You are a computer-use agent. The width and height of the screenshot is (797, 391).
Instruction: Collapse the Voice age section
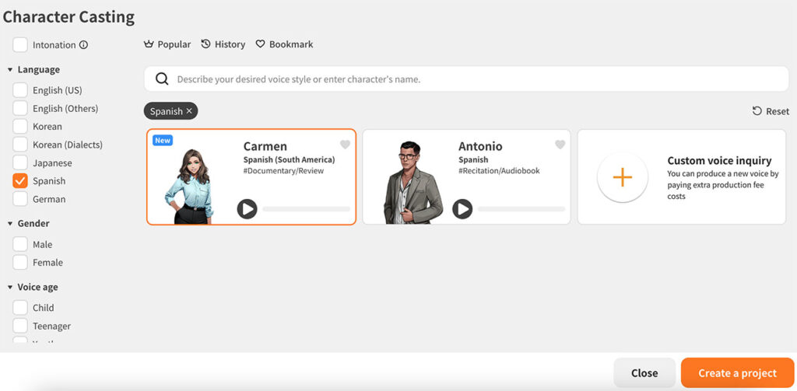click(x=10, y=288)
